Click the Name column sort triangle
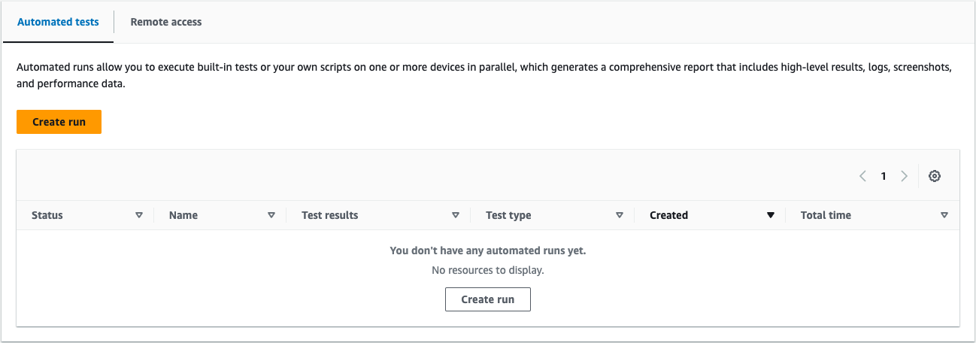This screenshot has height=343, width=976. click(x=271, y=215)
